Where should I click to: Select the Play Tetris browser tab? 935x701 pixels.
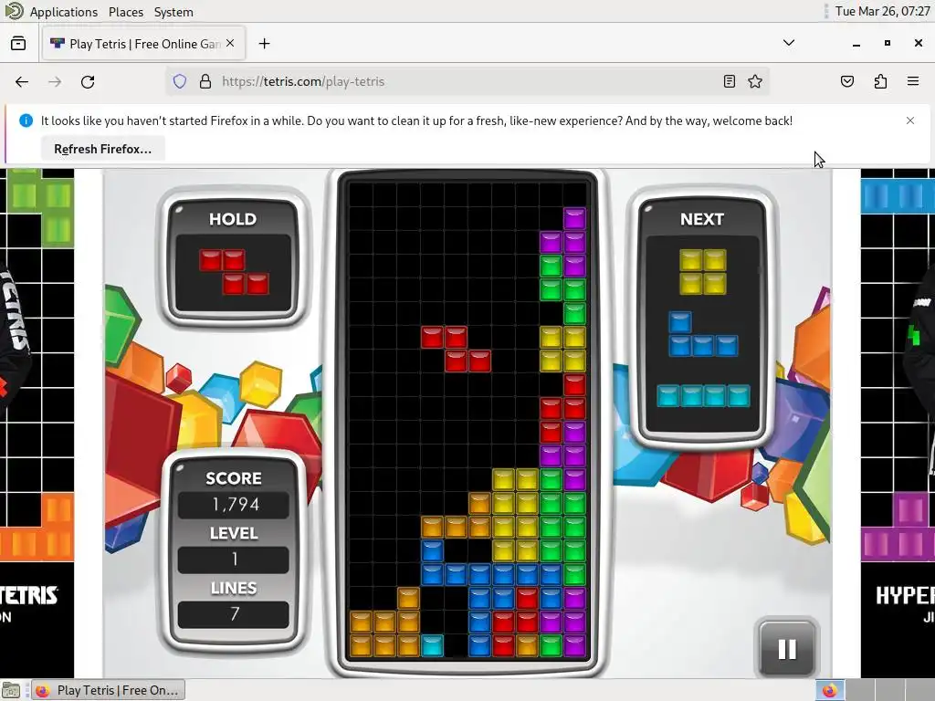143,44
